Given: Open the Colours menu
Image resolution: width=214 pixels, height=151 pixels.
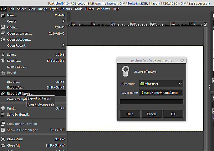Looking at the screenshot, I should [66, 9].
